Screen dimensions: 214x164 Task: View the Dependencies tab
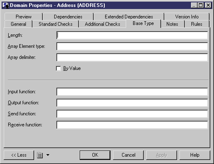pos(68,17)
